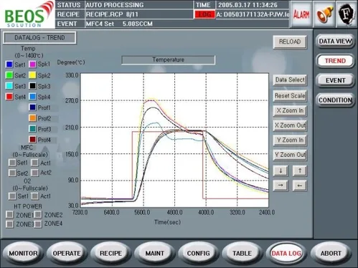Viewport: 358px width, 268px height.
Task: Click the X Zoom Out button
Action: [290, 125]
